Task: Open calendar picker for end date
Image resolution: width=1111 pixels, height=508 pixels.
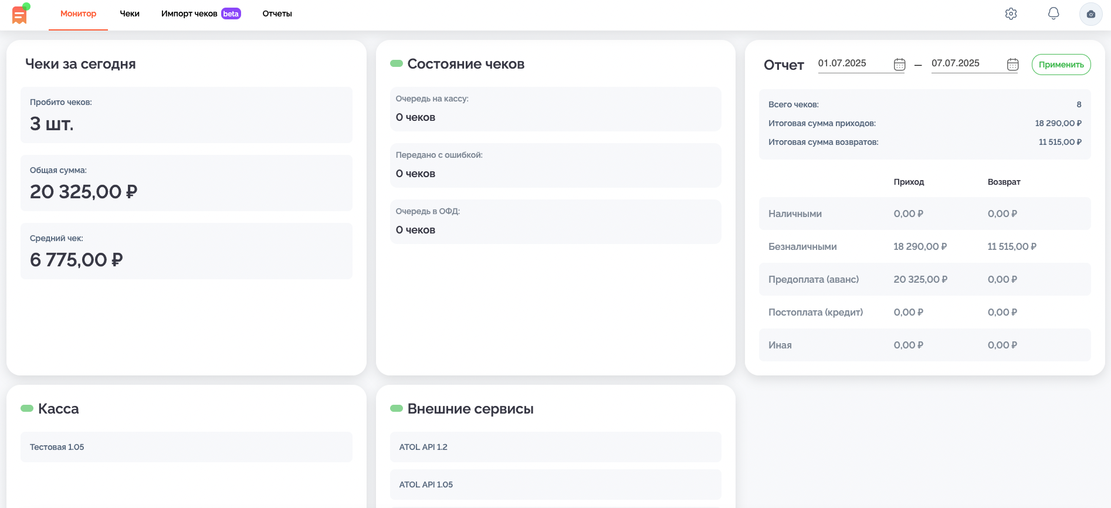Action: pyautogui.click(x=1012, y=65)
